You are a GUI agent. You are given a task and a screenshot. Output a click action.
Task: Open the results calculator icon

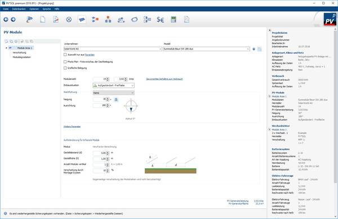174,19
